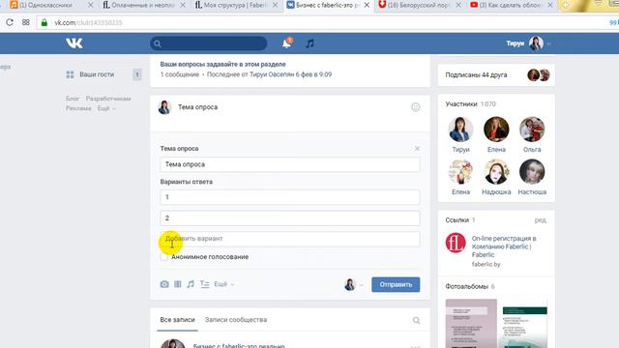619x348 pixels.
Task: Open the first photo album thumbnail
Action: [x=471, y=324]
